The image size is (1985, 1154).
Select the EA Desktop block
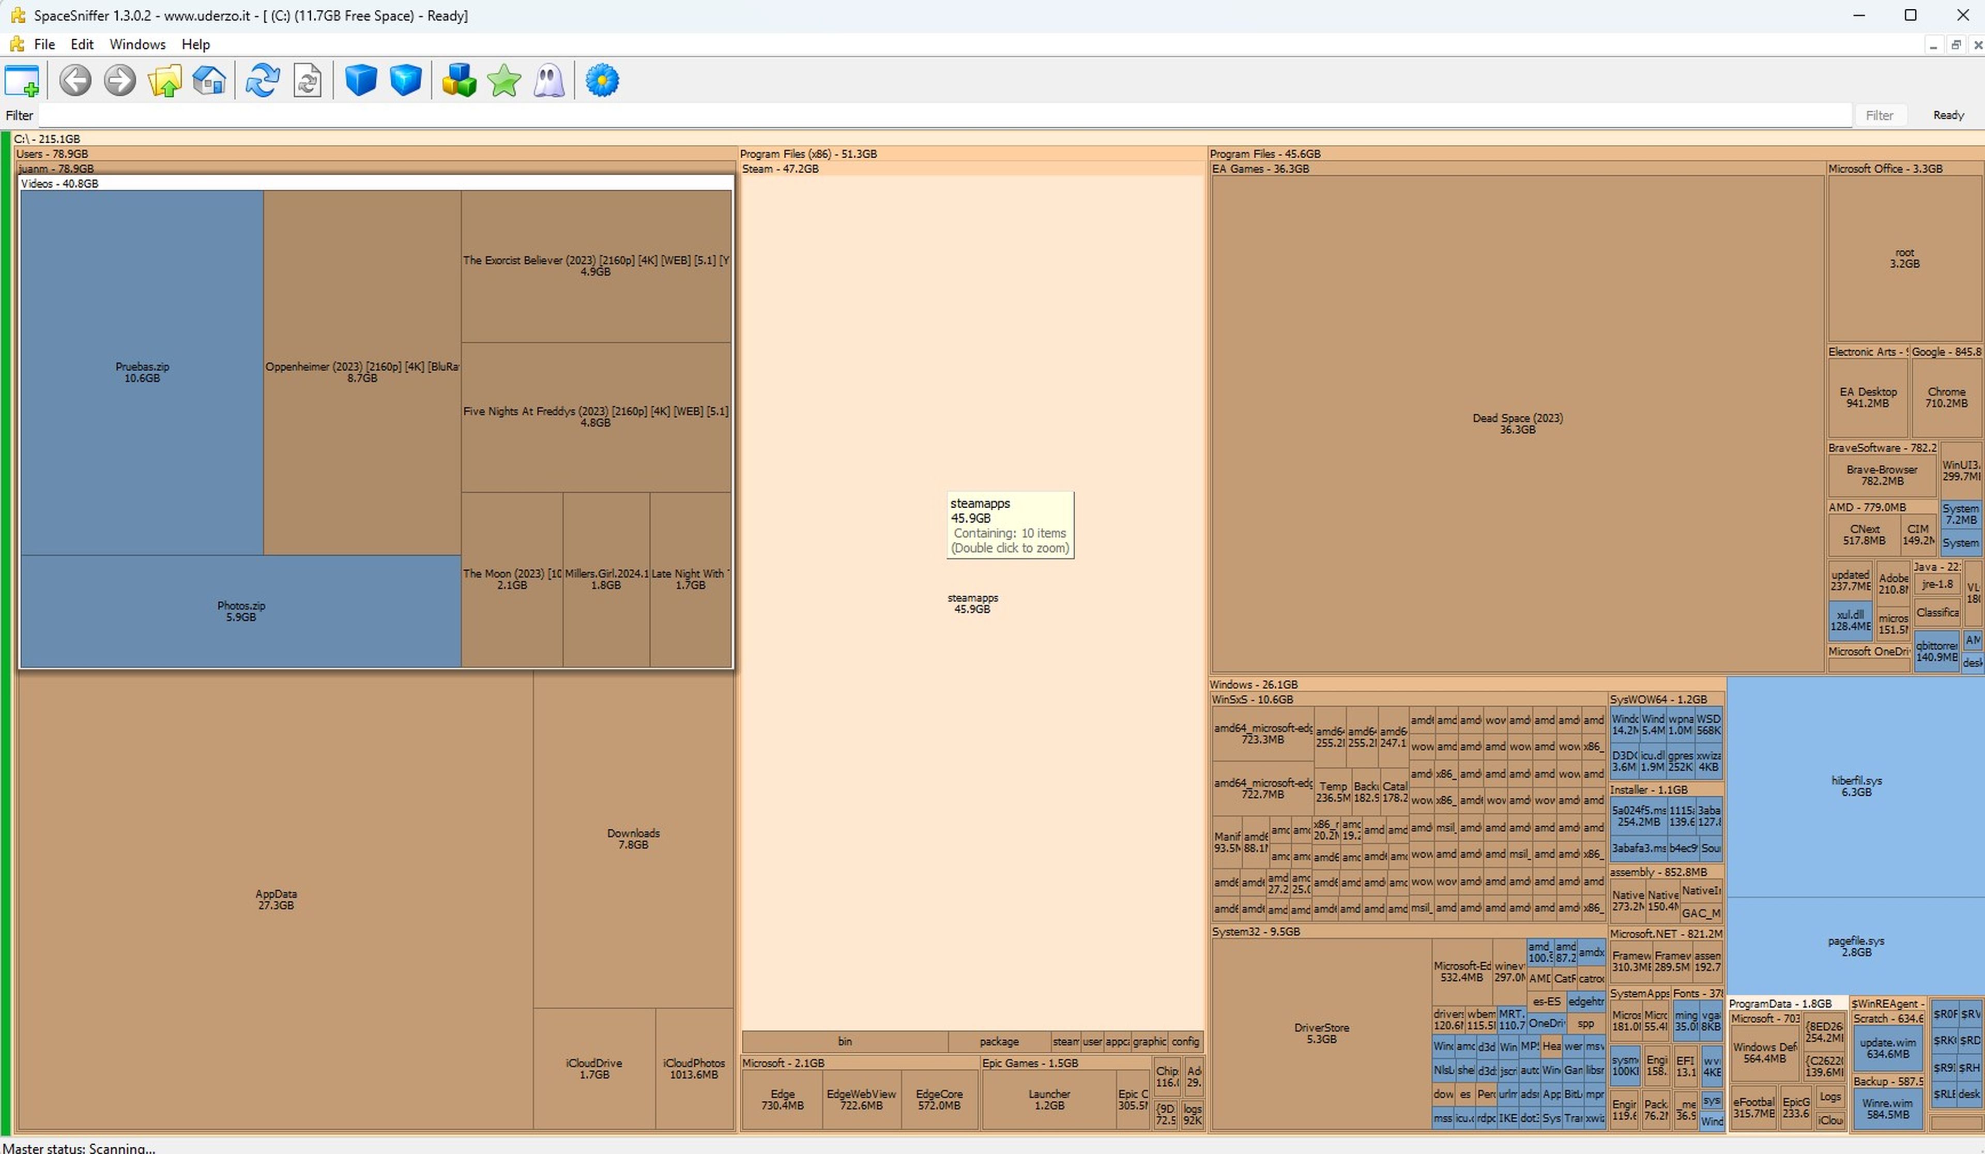(1868, 397)
